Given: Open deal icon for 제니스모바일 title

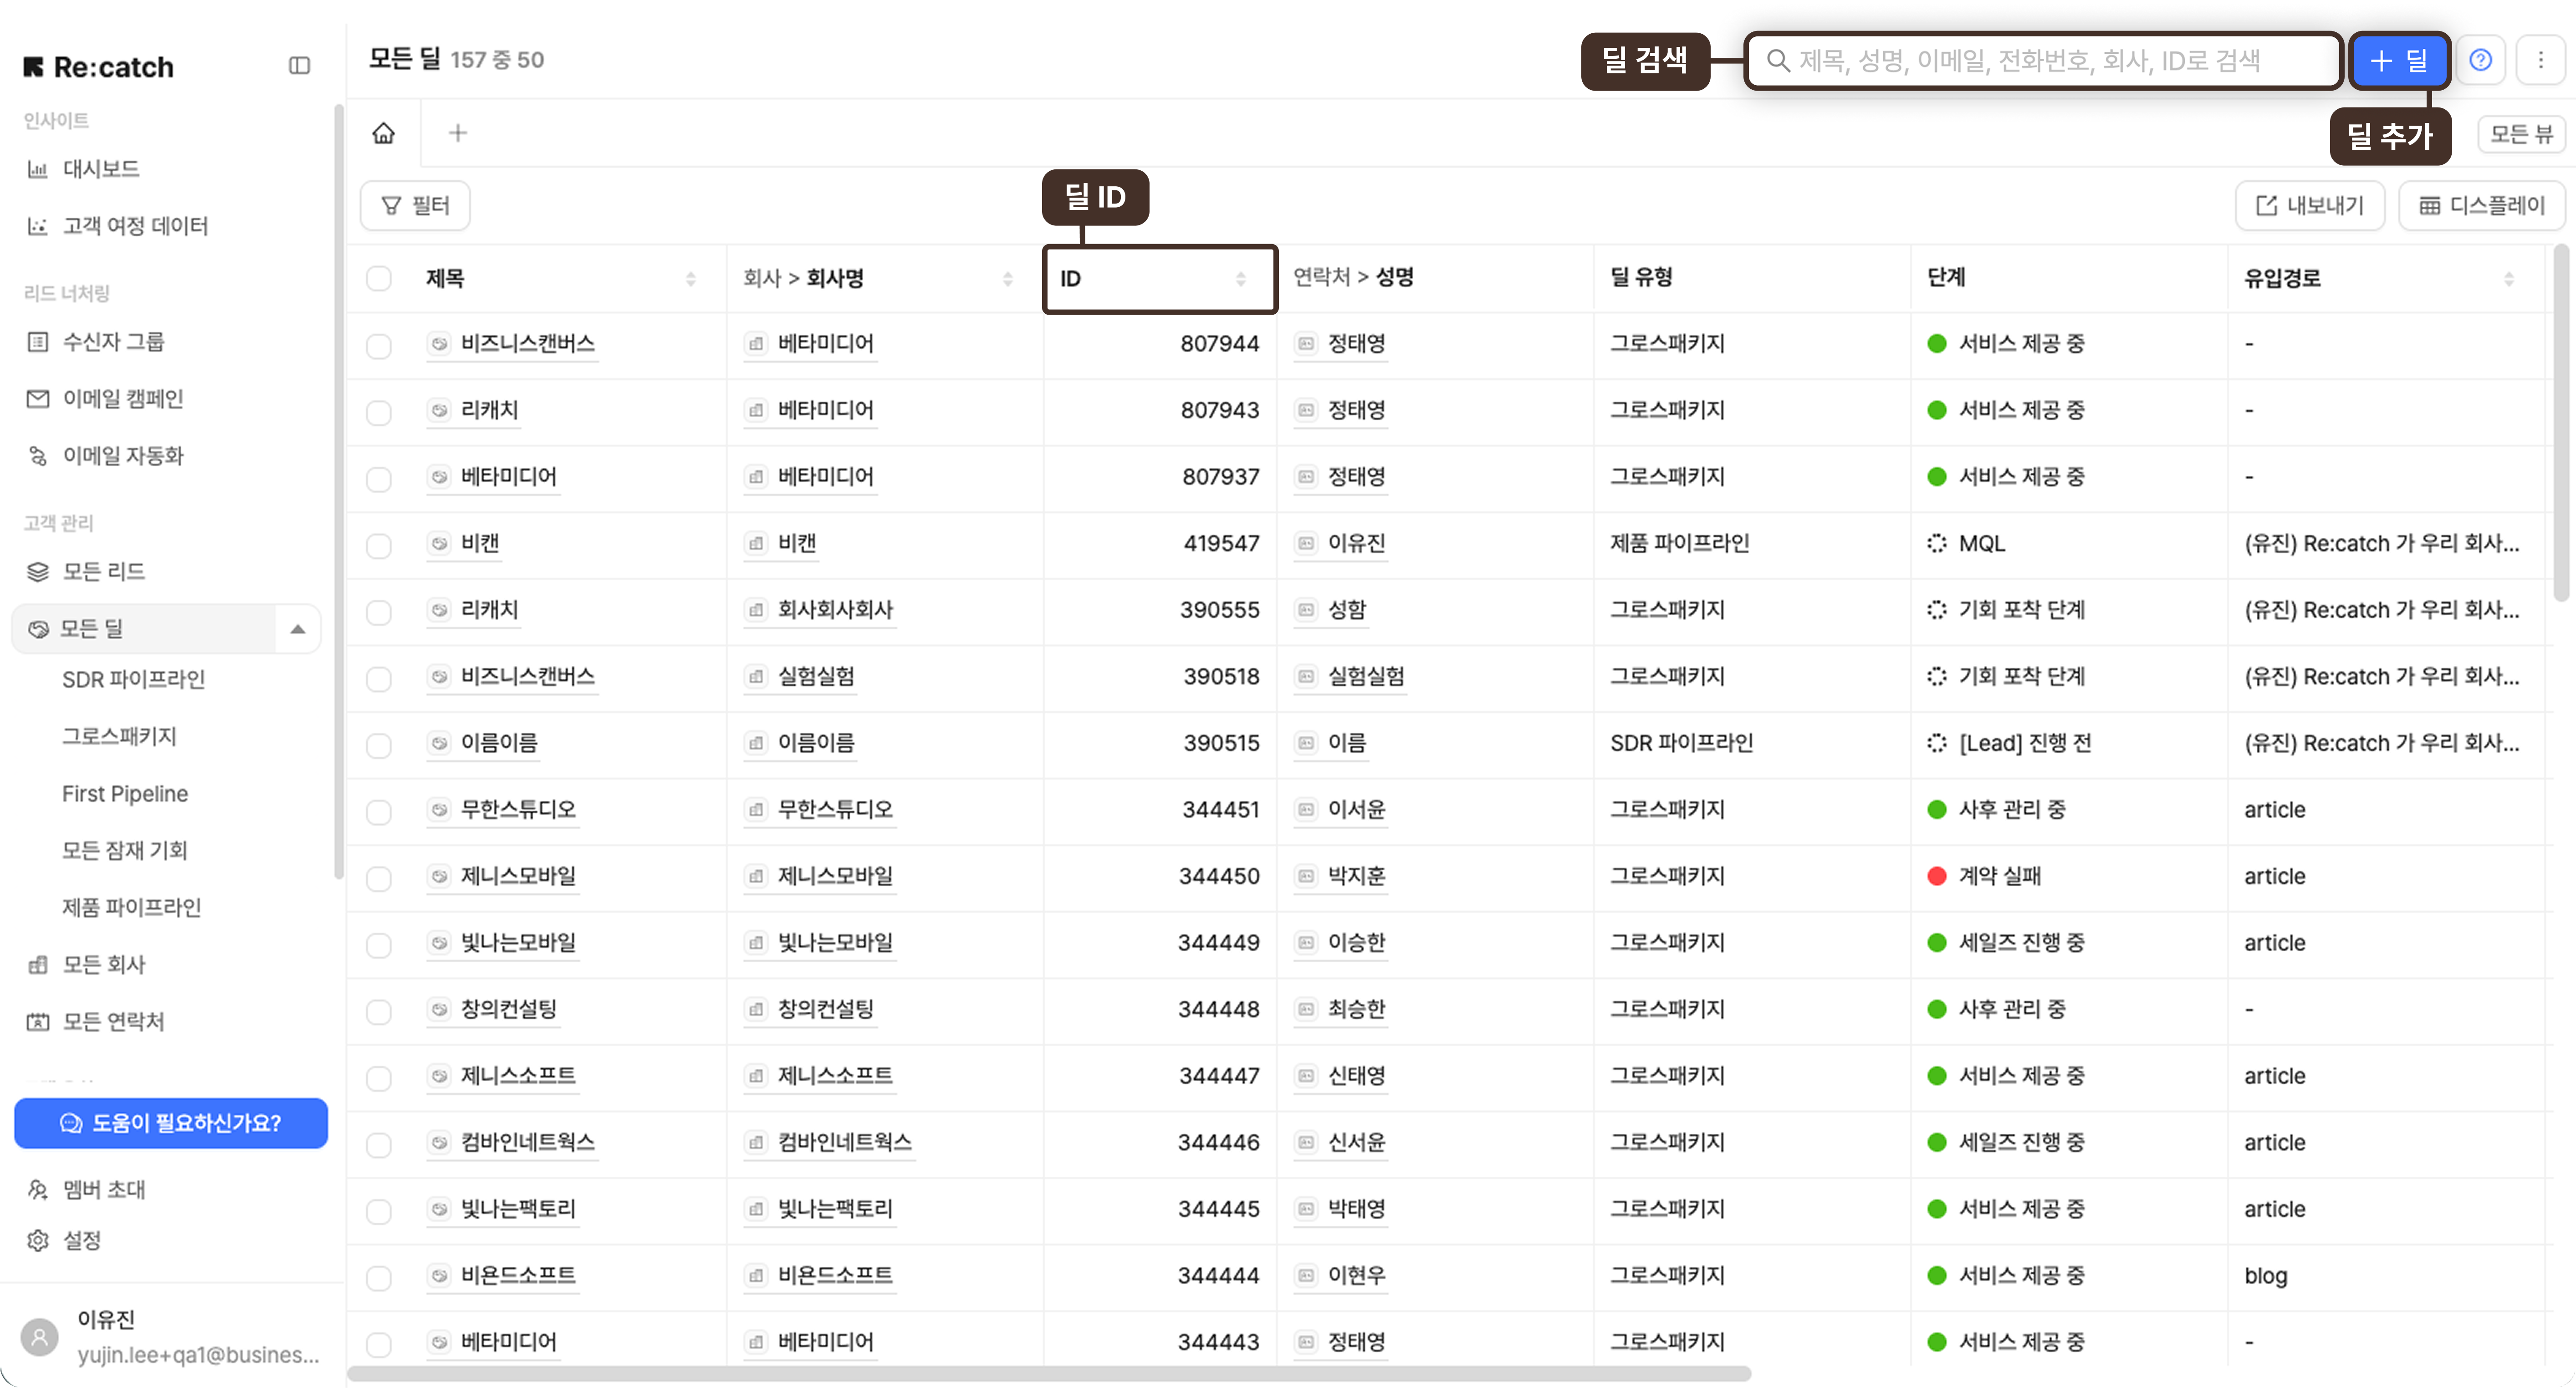Looking at the screenshot, I should point(439,876).
